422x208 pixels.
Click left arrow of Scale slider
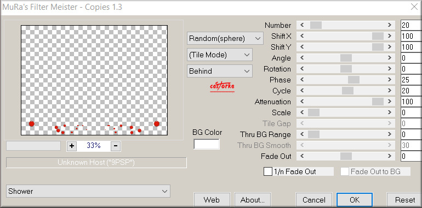(302, 112)
